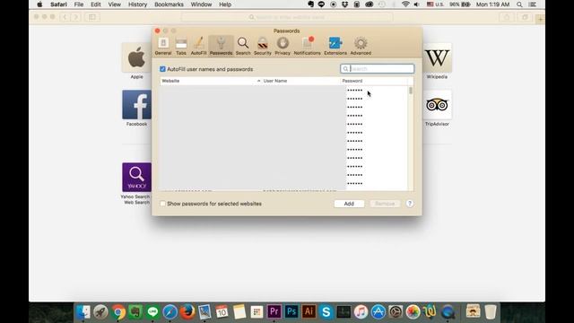The height and width of the screenshot is (323, 574).
Task: Open the Window menu
Action: click(201, 4)
